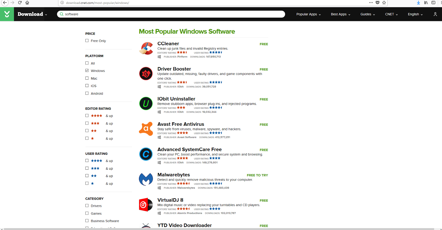This screenshot has height=230, width=442.
Task: Click user rating stars for CCleaner
Action: [216, 52]
